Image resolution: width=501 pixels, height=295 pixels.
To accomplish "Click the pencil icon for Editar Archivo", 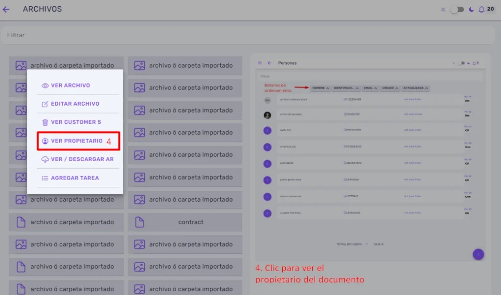I will (45, 104).
